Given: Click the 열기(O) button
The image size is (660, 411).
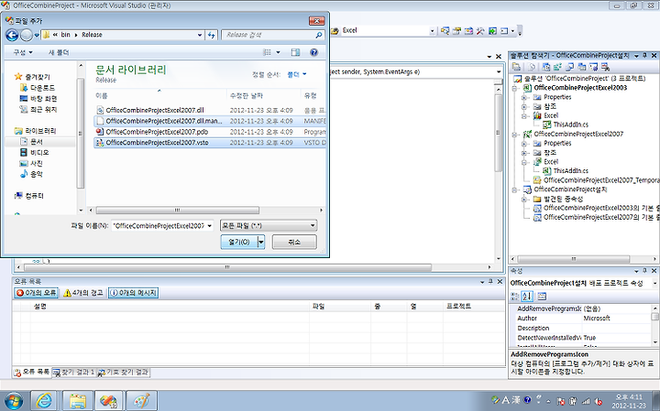Looking at the screenshot, I should pos(239,242).
